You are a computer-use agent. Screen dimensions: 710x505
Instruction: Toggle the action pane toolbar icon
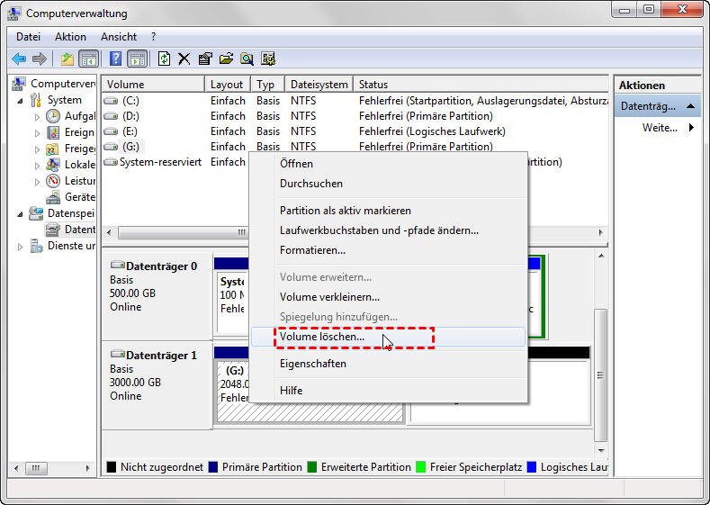pos(137,59)
